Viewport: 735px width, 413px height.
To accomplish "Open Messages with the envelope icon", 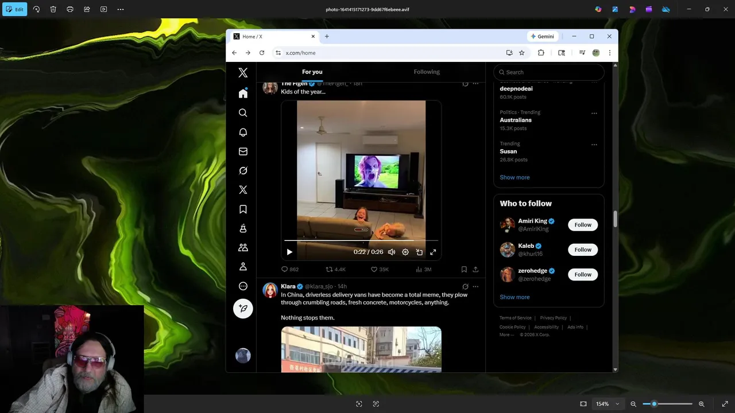I will 243,151.
